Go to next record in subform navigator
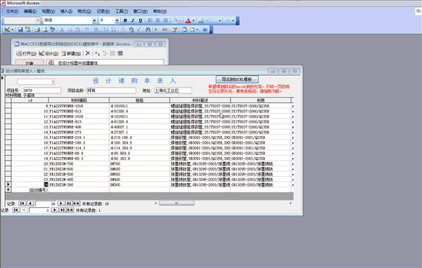The width and height of the screenshot is (422, 268). 61,203
